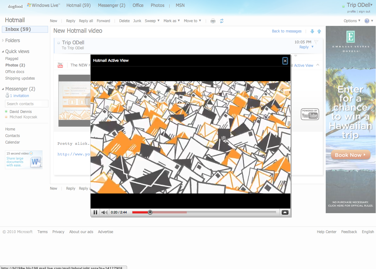Seek in the buffered progress region
376x269 pixels.
tap(170, 212)
